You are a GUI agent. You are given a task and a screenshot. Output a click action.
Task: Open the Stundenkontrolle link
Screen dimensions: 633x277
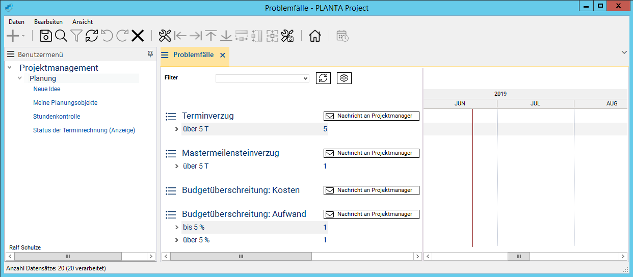click(57, 117)
